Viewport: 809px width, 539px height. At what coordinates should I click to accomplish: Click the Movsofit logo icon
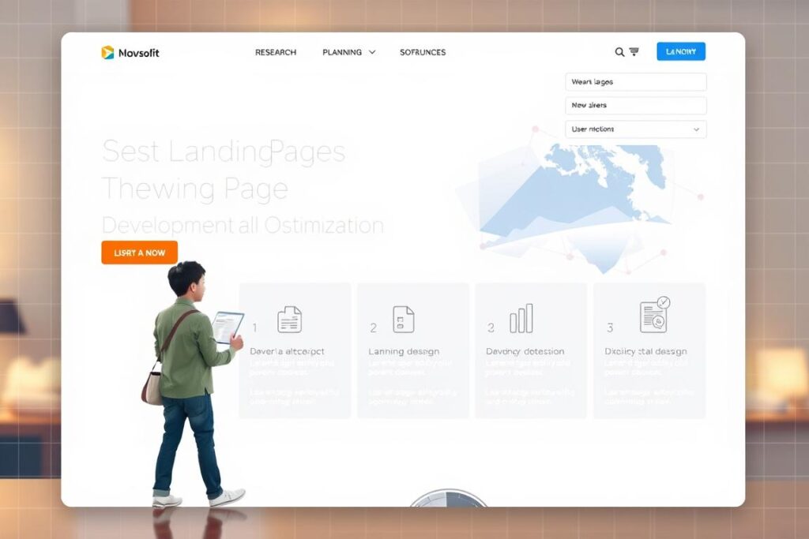coord(107,53)
